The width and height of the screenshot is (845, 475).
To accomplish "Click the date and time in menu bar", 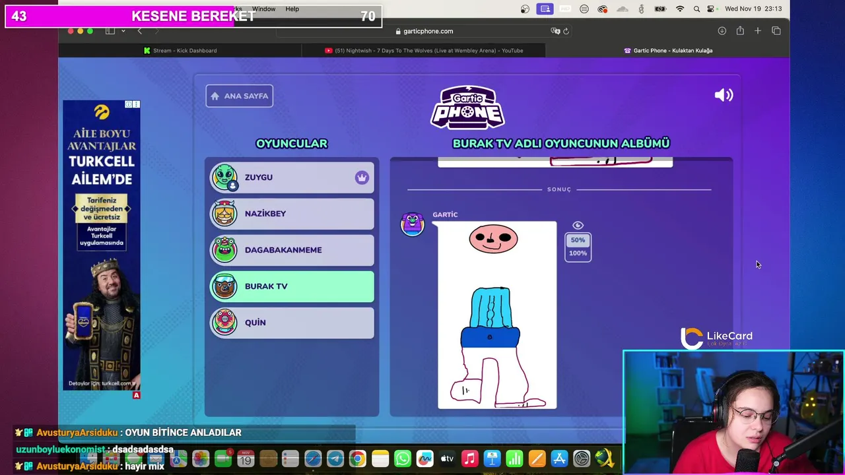I will coord(753,9).
